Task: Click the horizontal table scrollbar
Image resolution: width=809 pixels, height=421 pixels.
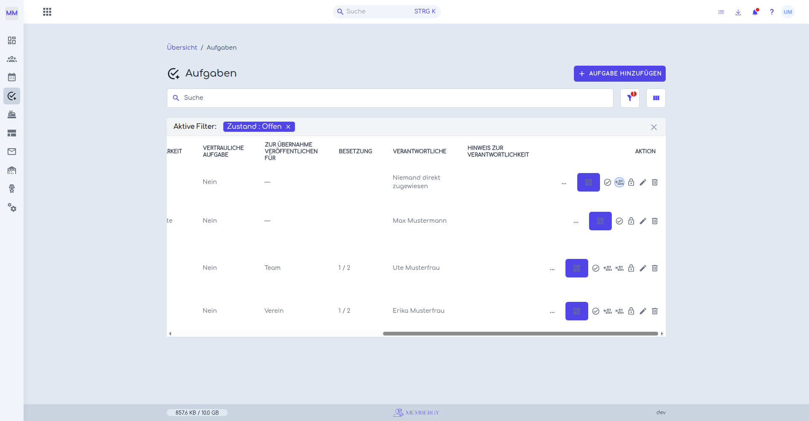Action: 520,333
